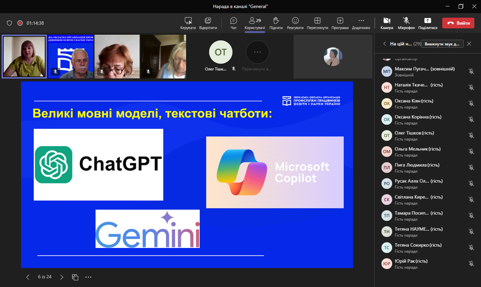The width and height of the screenshot is (481, 287).
Task: Open the slide grid view icon
Action: 75,277
